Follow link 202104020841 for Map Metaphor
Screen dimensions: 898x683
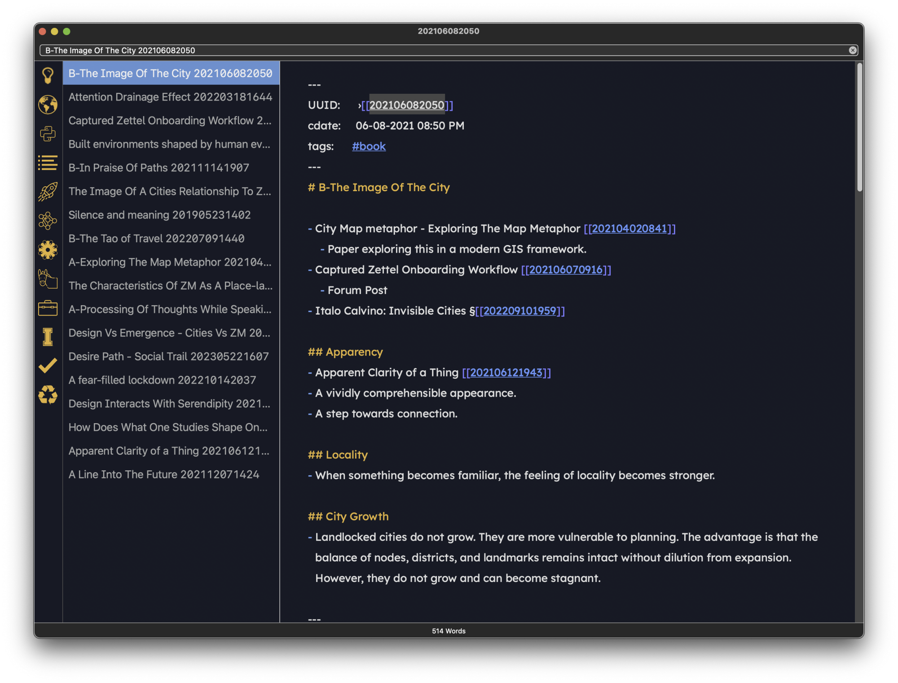point(629,228)
